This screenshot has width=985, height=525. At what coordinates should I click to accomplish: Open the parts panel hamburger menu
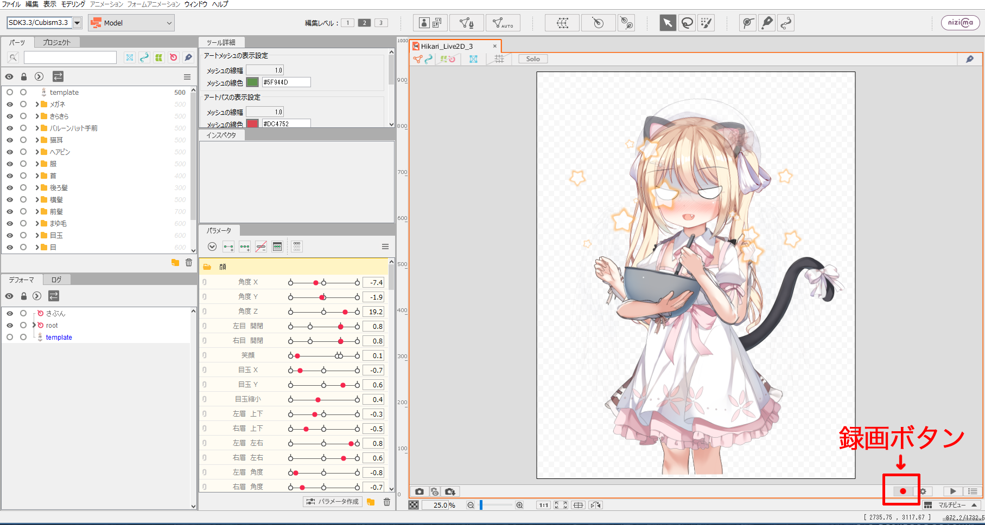click(x=187, y=77)
